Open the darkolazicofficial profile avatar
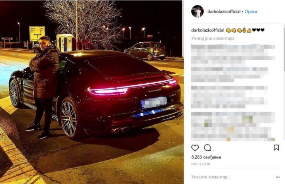 [197, 11]
